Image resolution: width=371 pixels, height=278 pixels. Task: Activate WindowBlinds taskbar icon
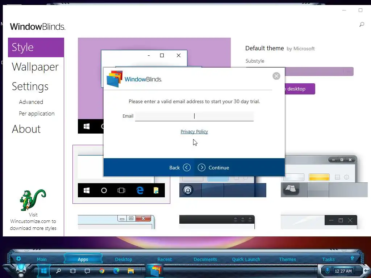[155, 271]
